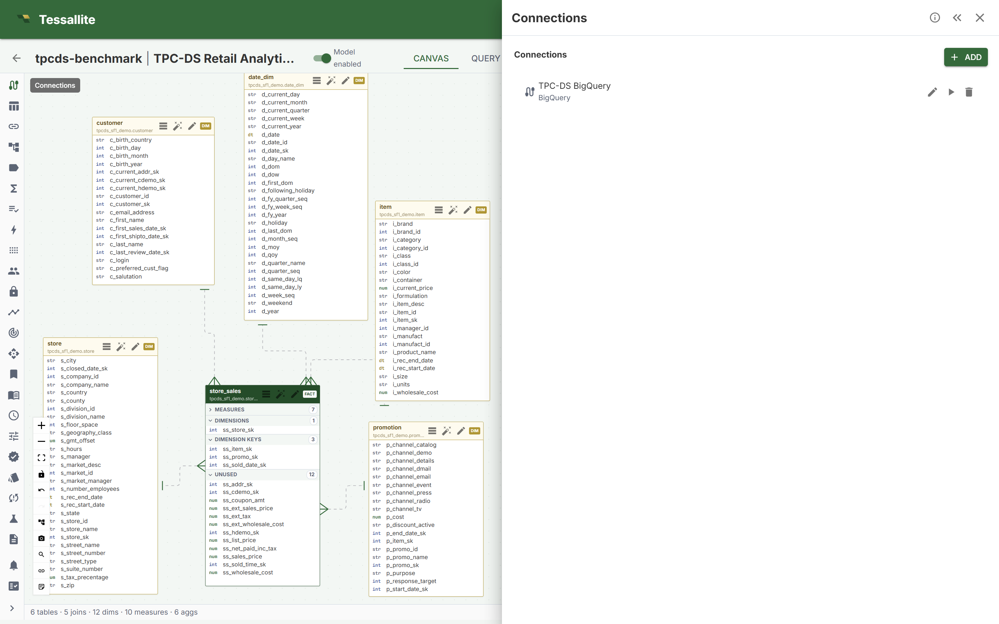This screenshot has height=624, width=999.
Task: Click the FACT badge on store_sales
Action: click(x=309, y=394)
